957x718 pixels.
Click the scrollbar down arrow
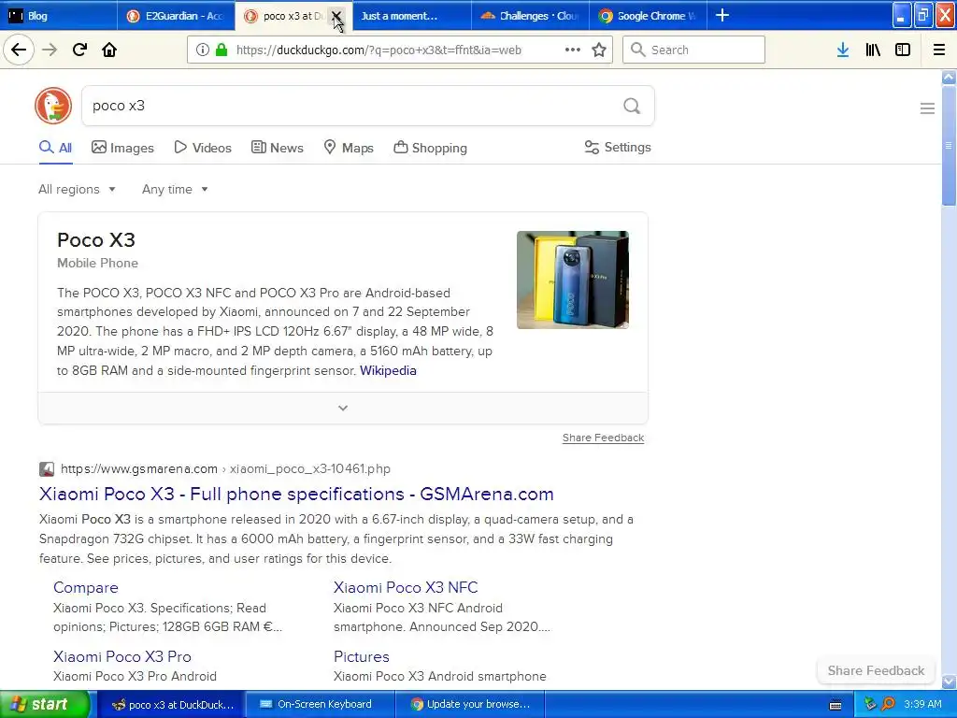tap(949, 682)
